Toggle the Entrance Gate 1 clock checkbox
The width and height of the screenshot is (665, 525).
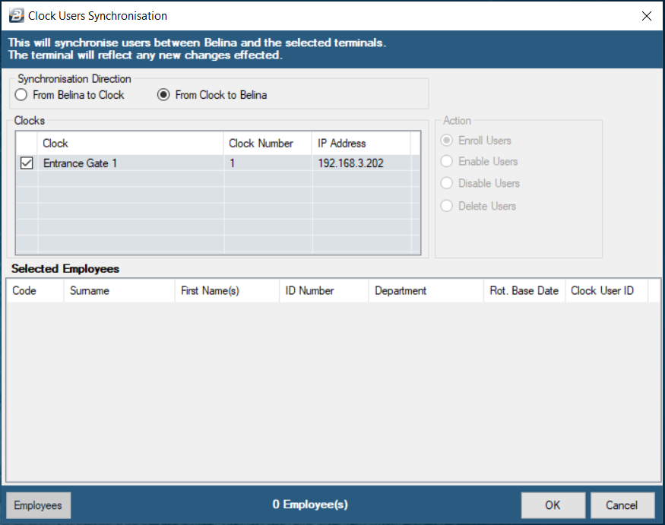(27, 163)
